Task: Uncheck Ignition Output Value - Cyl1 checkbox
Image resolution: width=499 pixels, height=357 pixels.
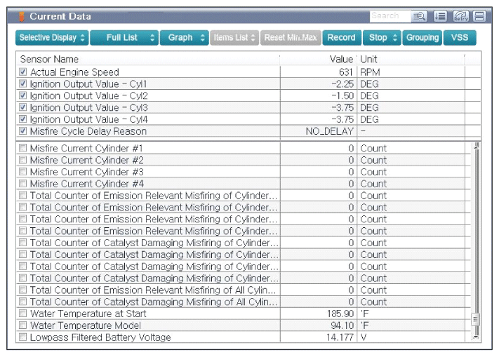Action: pos(22,83)
